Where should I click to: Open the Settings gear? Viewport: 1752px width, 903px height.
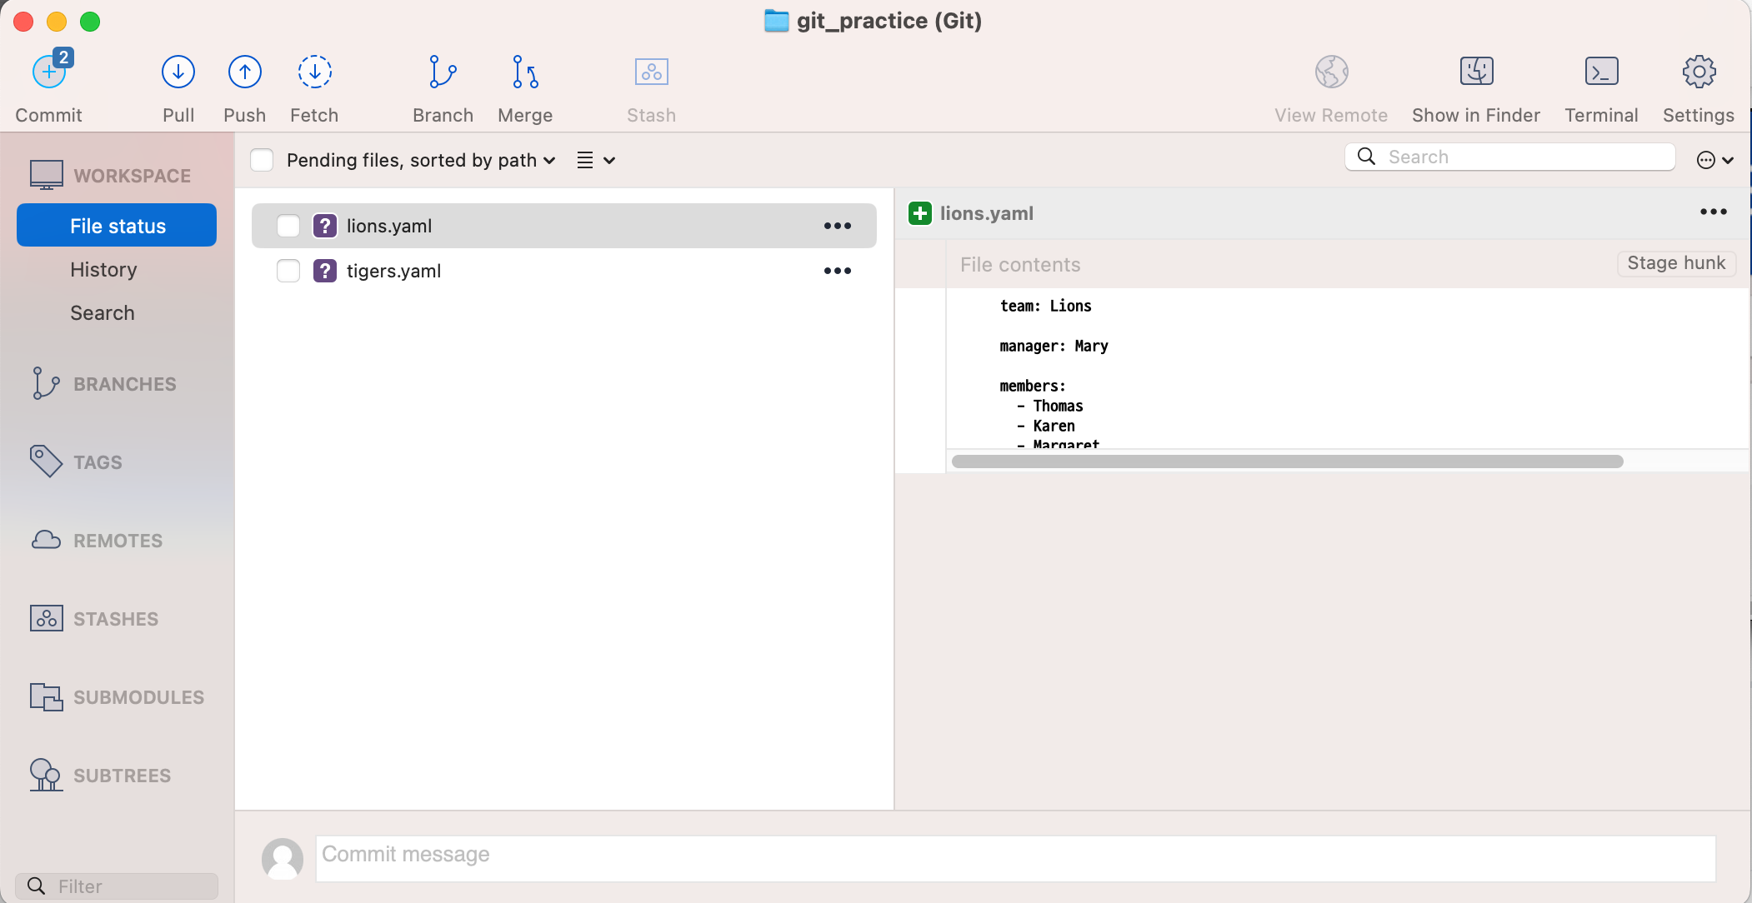point(1698,72)
